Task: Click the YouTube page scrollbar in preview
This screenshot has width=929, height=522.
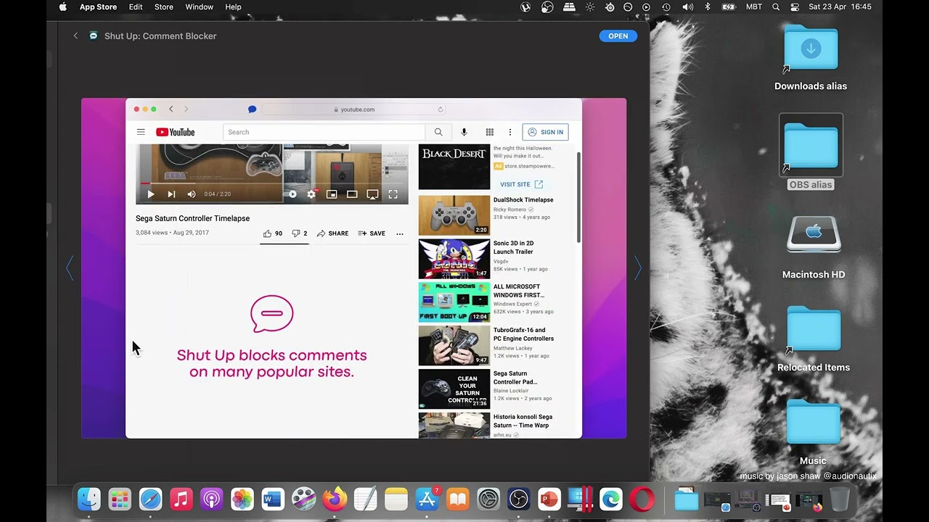Action: (578, 197)
